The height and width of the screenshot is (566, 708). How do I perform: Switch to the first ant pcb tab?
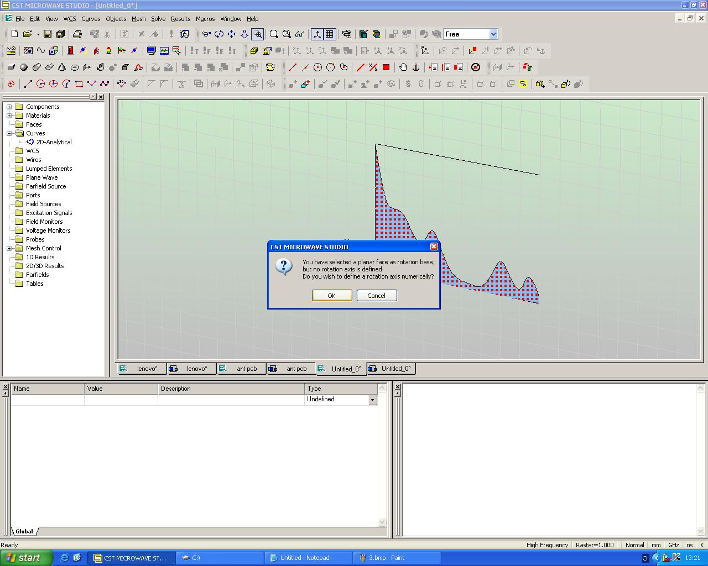[x=241, y=369]
